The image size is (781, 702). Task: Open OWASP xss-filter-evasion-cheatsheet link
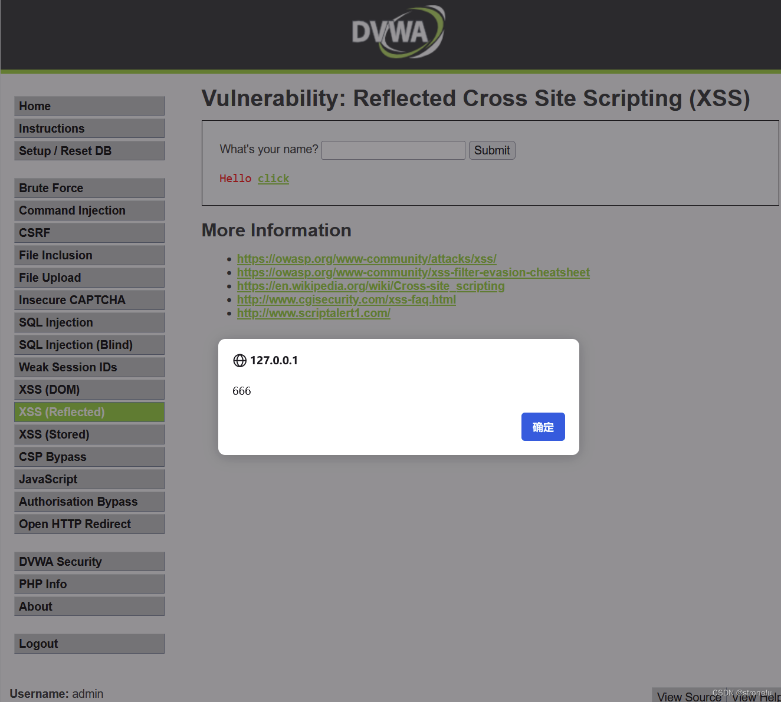tap(414, 272)
